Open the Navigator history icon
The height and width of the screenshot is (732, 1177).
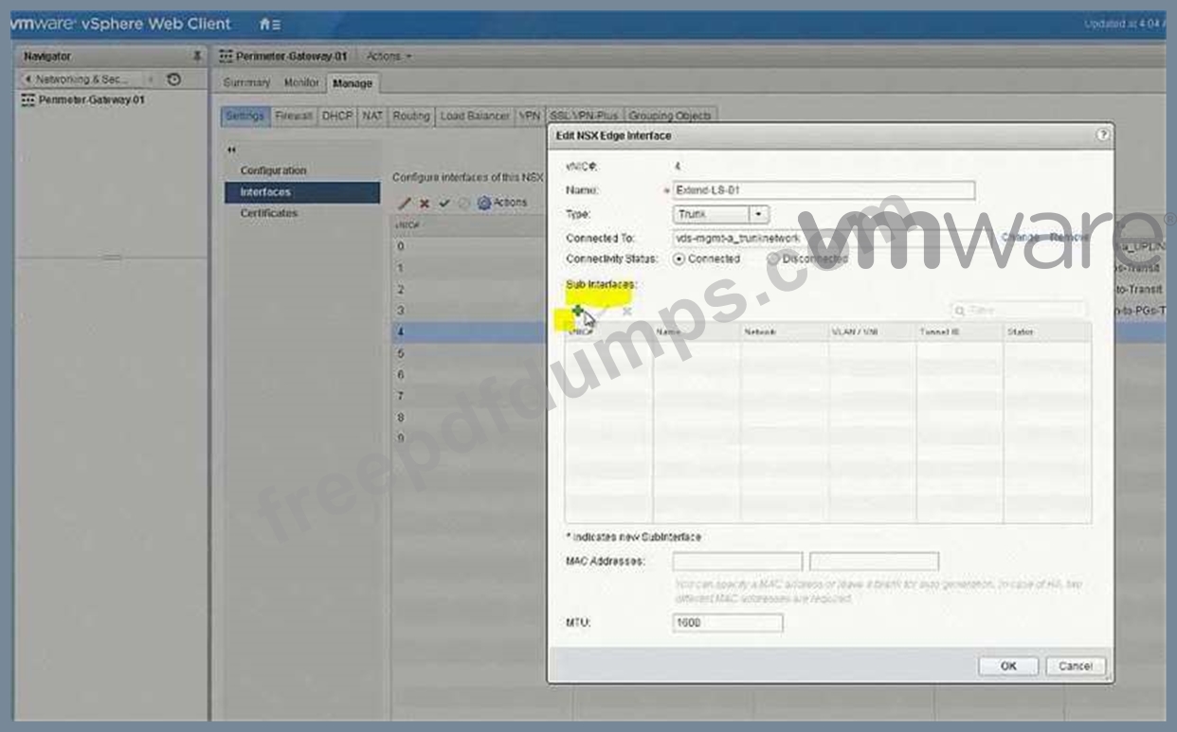(x=173, y=80)
